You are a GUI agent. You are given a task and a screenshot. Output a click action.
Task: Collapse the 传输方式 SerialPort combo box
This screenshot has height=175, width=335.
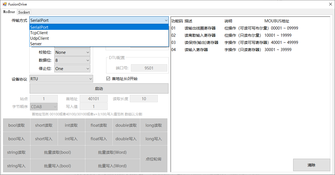point(99,20)
